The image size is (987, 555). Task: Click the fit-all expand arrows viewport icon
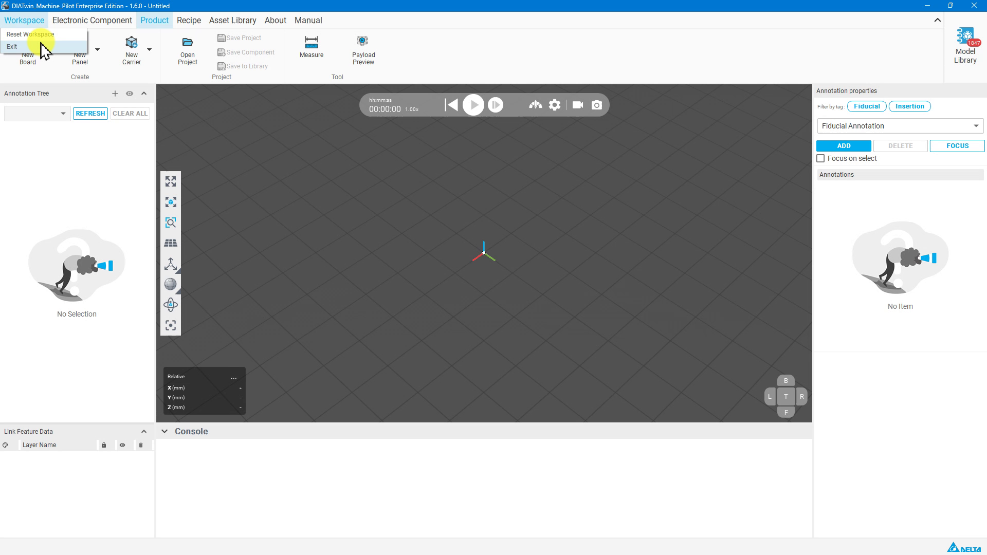pos(171,181)
